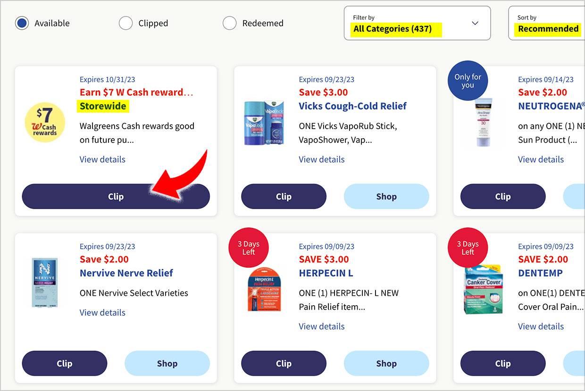Click the 'Only for you' badge on Neutrogena coupon

468,81
